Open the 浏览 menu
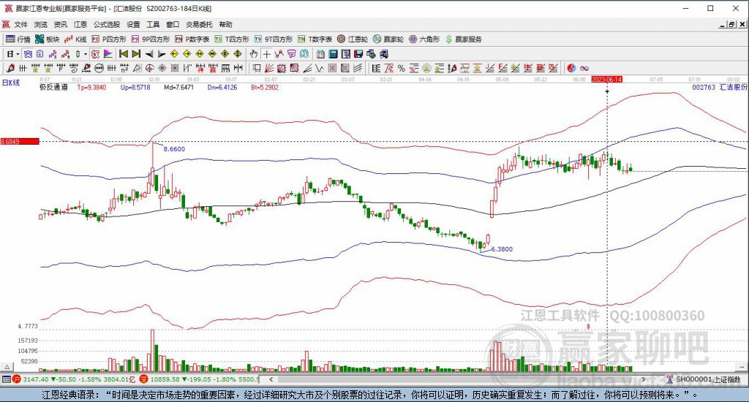Viewport: 749px width, 402px height. click(x=41, y=24)
